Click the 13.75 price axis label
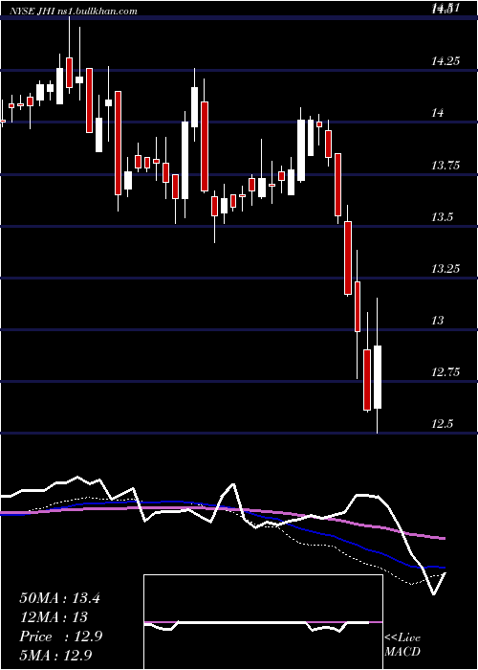The height and width of the screenshot is (670, 478). [445, 166]
